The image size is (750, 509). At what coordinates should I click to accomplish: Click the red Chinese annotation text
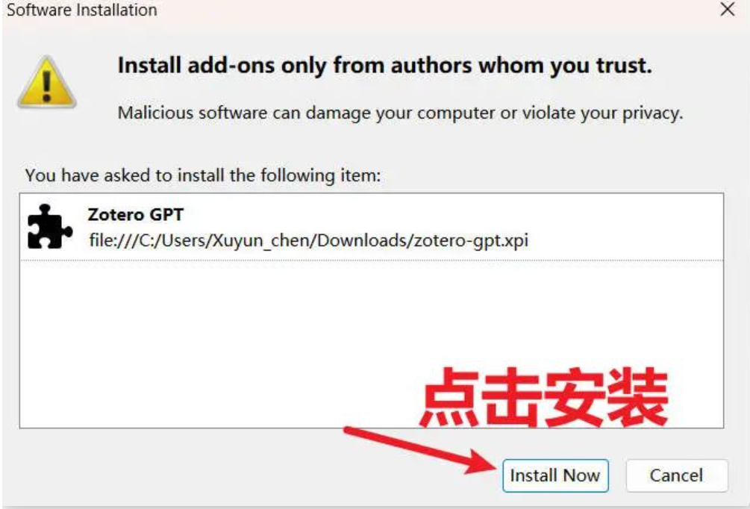(x=543, y=397)
